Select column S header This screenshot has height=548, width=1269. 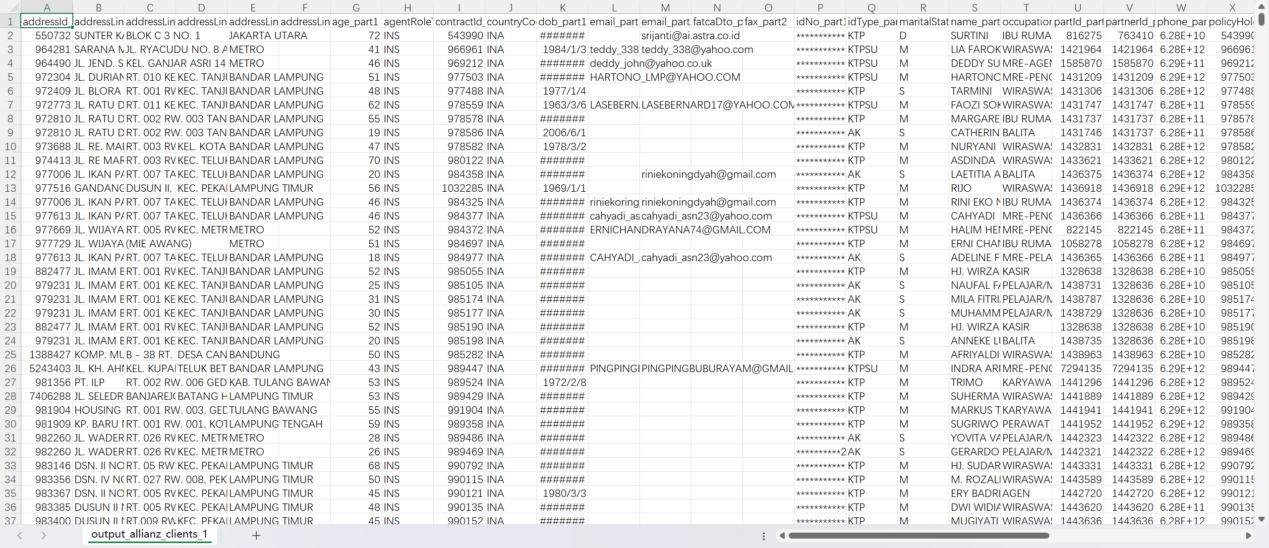point(975,7)
